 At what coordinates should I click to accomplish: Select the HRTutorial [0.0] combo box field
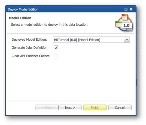pos(91,40)
